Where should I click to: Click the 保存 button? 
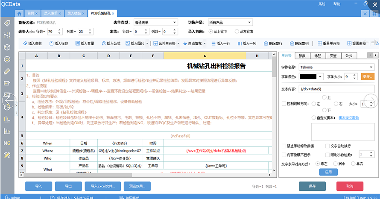point(312,186)
